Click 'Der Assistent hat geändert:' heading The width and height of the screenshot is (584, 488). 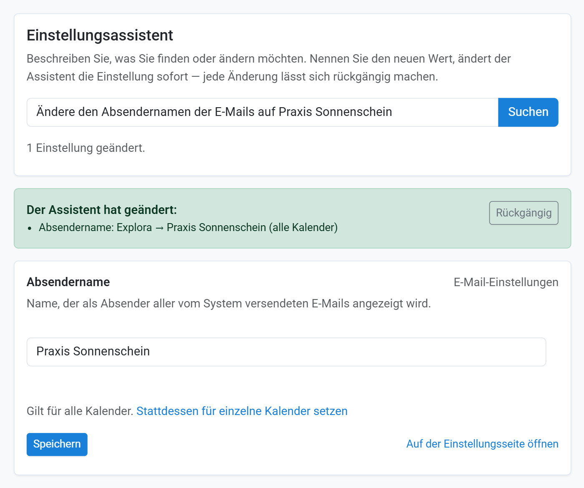tap(102, 210)
